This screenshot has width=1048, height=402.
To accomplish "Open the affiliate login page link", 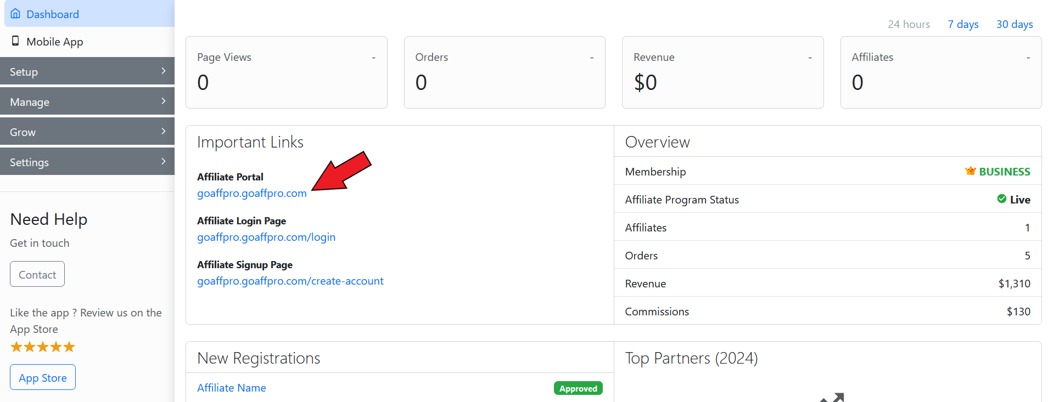I will pyautogui.click(x=266, y=237).
